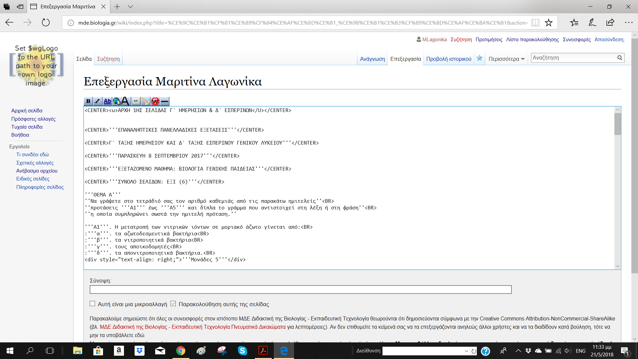Check 'Αυτή είναι μια μικροαλλαγή' checkbox

[92, 303]
